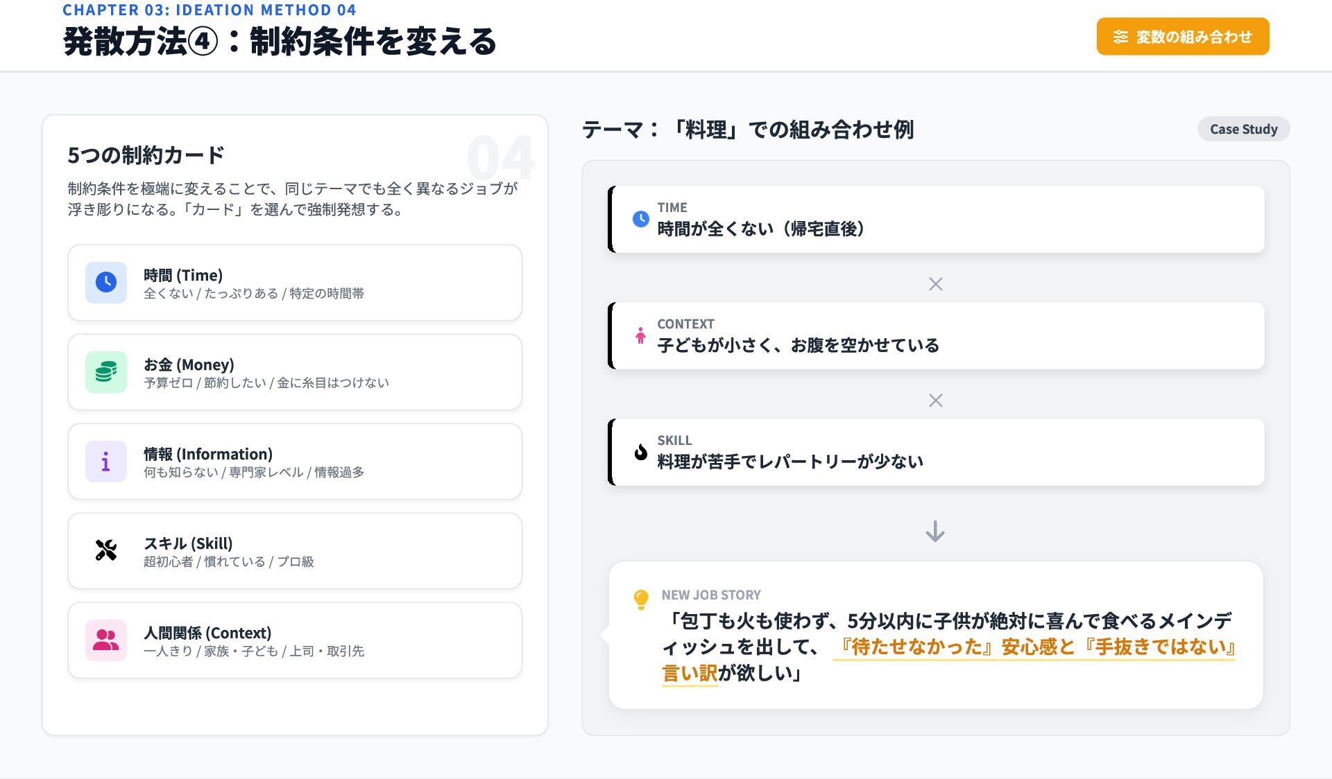Click the sliders icon in orange button
The height and width of the screenshot is (779, 1332).
[1120, 37]
